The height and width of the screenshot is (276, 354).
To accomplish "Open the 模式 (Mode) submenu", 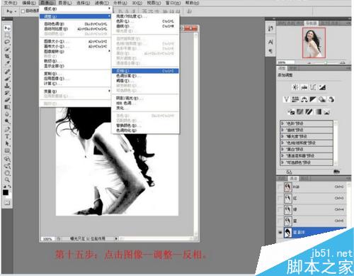I will [75, 9].
